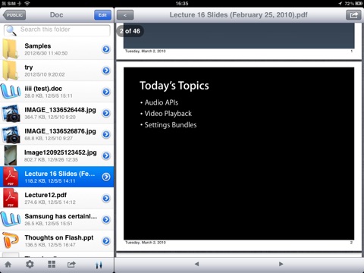The width and height of the screenshot is (364, 273).
Task: Show details arrow for Lecture 16 Slides
Action: pyautogui.click(x=106, y=177)
